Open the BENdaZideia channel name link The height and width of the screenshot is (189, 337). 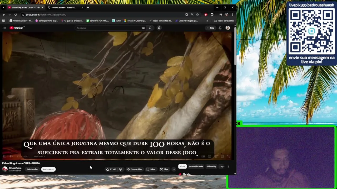point(15,168)
